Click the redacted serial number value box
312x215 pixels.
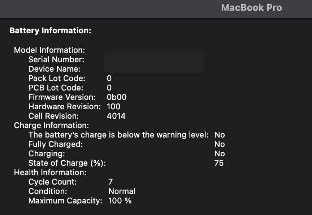tap(154, 63)
